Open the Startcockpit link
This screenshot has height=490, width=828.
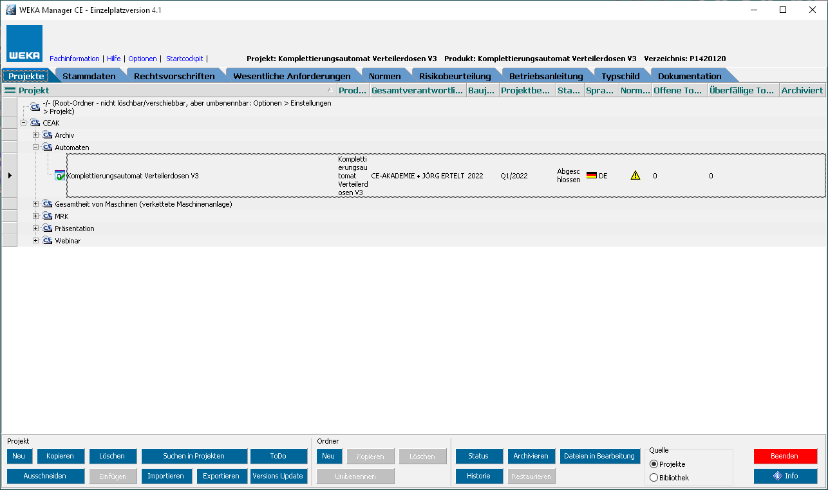[184, 59]
